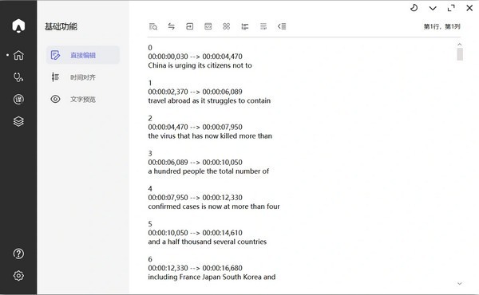
Task: Click subtitle index line "4"
Action: tap(150, 188)
